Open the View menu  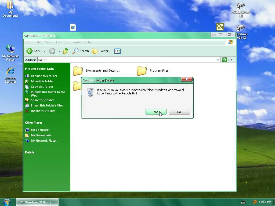tap(48, 42)
